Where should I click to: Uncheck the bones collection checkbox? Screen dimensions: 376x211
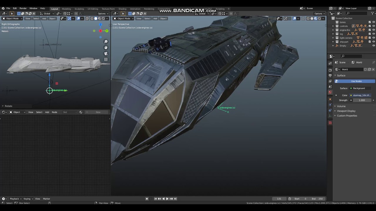tap(370, 22)
